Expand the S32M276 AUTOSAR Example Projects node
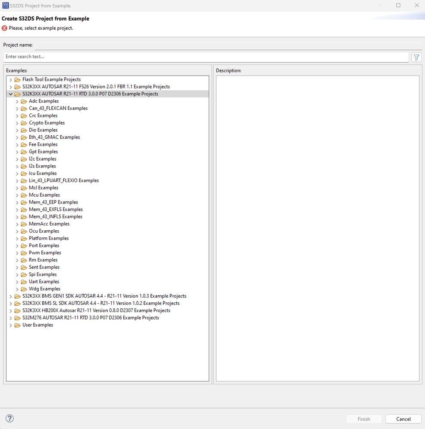425x429 pixels. (x=11, y=318)
